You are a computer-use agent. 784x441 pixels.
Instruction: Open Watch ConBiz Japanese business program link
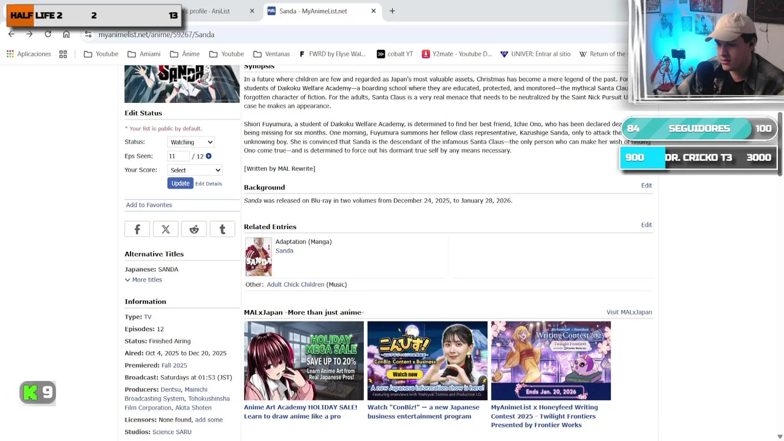(x=423, y=412)
